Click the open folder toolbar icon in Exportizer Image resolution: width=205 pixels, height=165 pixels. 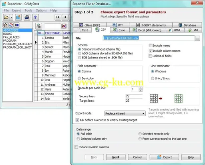(6, 17)
